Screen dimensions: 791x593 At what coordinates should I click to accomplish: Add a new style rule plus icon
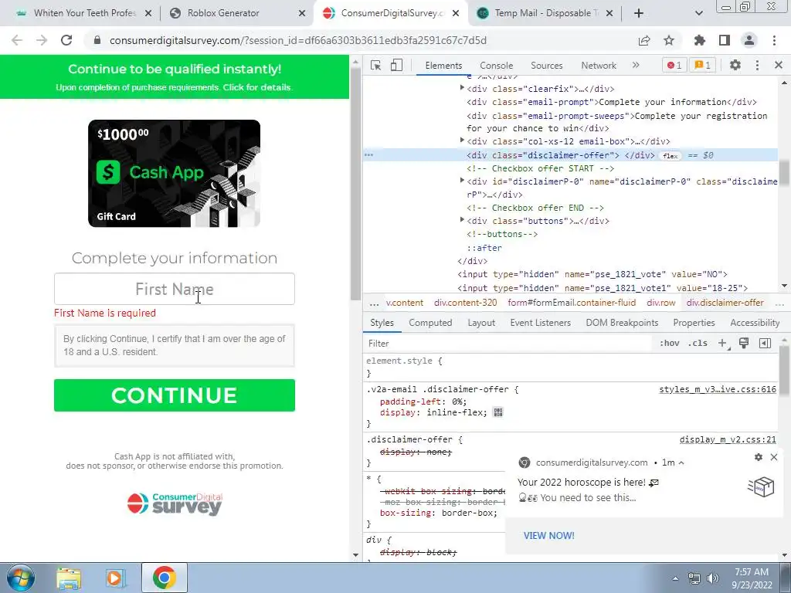tap(722, 344)
